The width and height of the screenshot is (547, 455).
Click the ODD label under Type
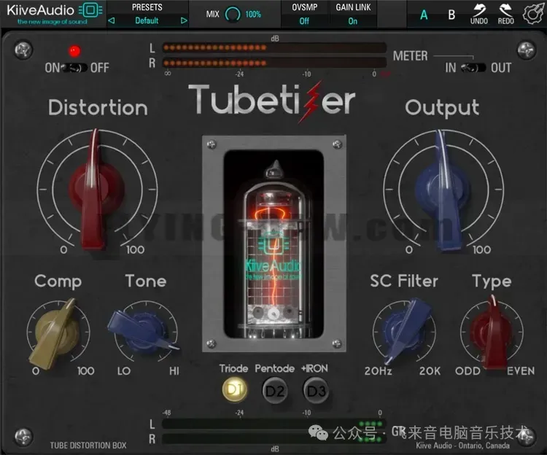pos(468,371)
